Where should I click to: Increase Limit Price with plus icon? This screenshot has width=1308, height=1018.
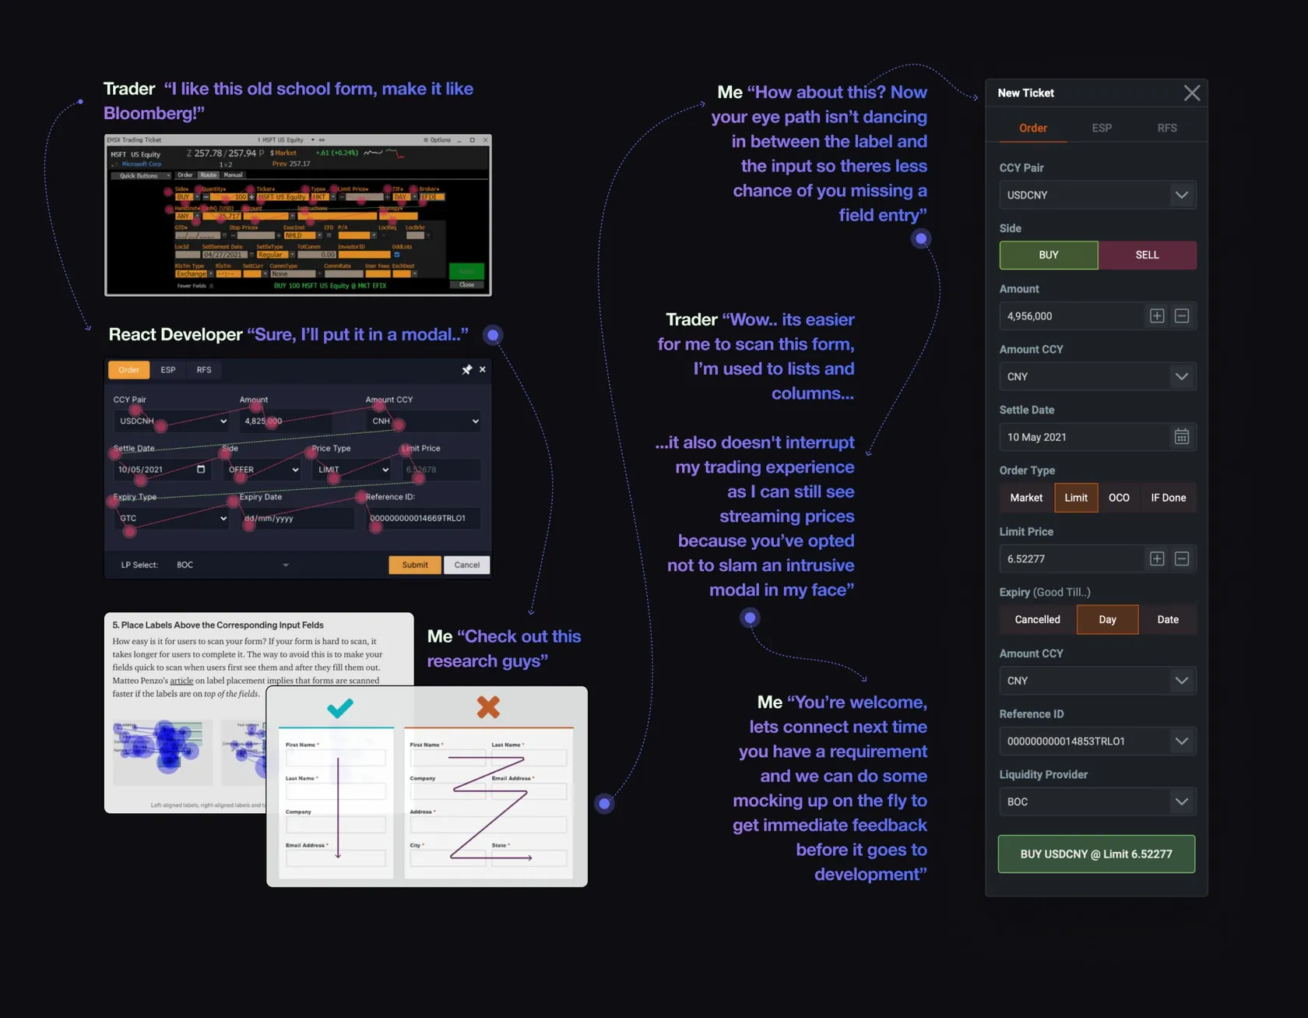coord(1157,558)
